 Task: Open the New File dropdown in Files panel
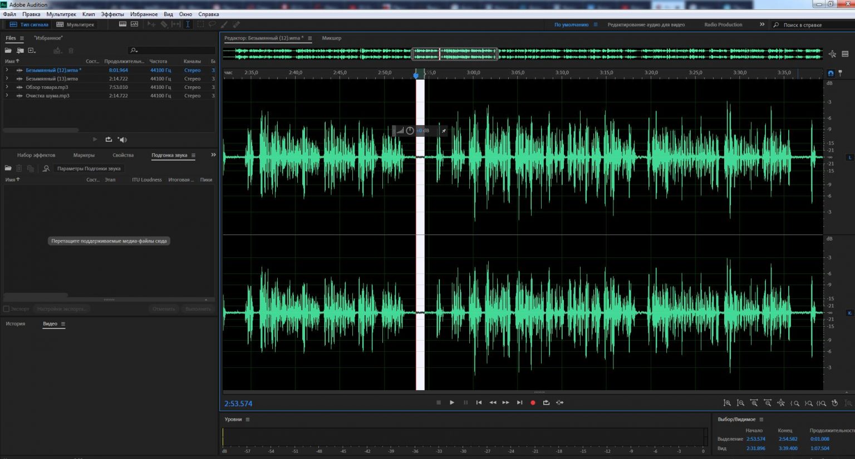point(32,51)
